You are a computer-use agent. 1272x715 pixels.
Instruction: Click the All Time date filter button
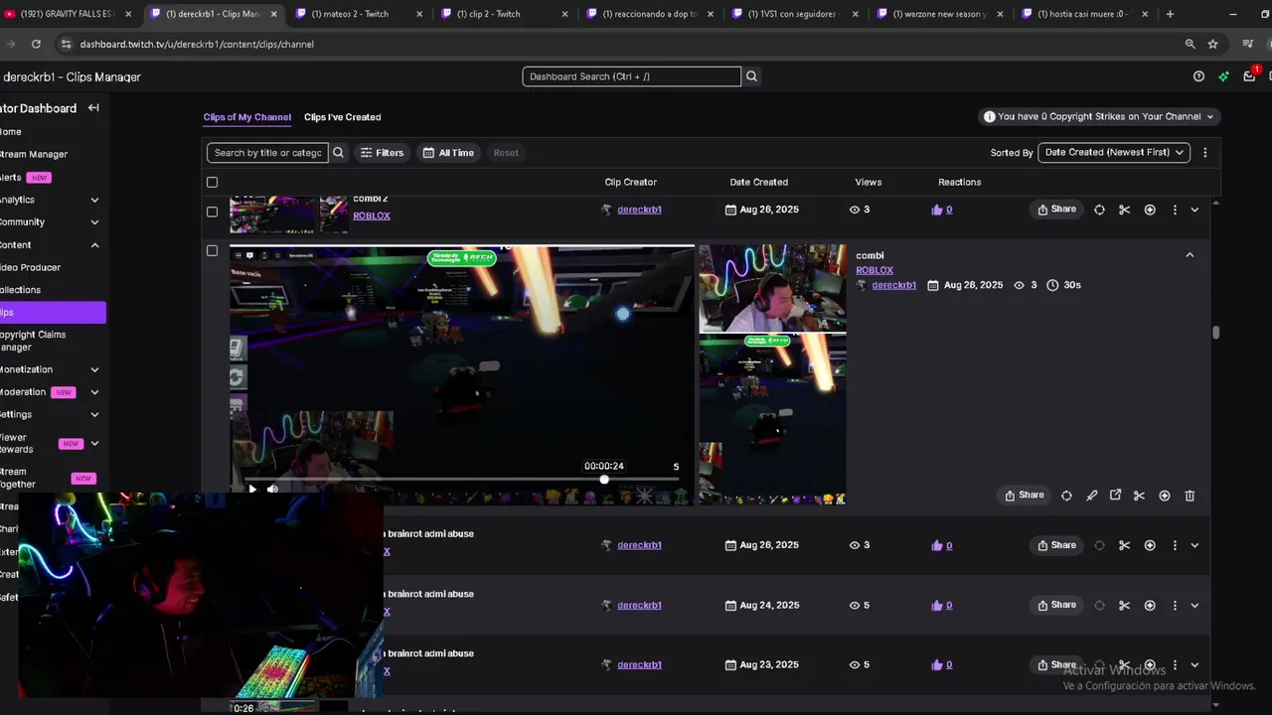448,153
